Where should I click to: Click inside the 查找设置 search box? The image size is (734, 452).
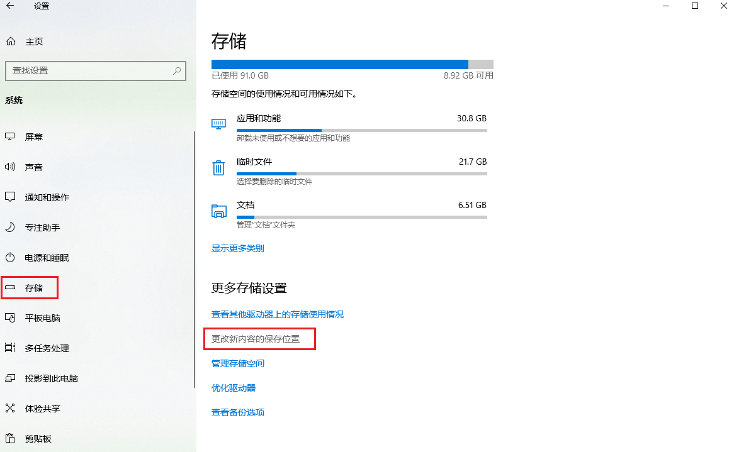click(x=94, y=70)
